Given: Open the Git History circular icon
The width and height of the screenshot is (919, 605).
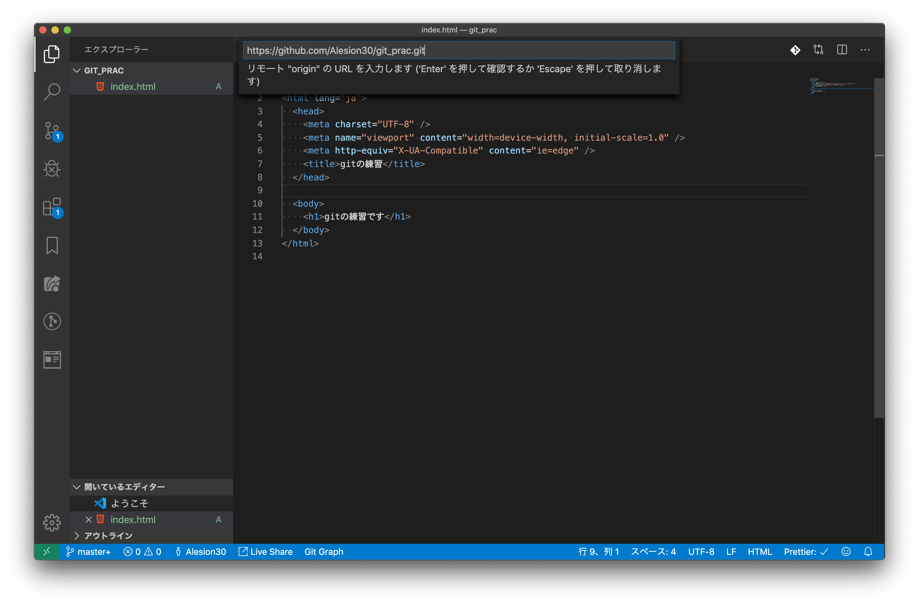Looking at the screenshot, I should 52,321.
